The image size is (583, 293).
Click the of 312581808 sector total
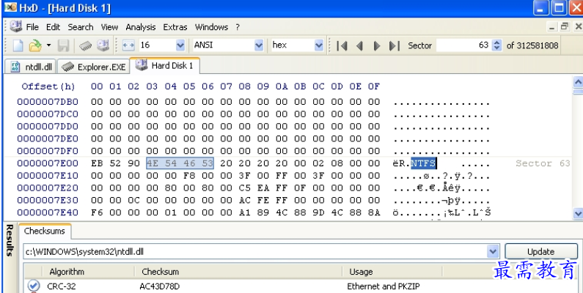point(532,45)
